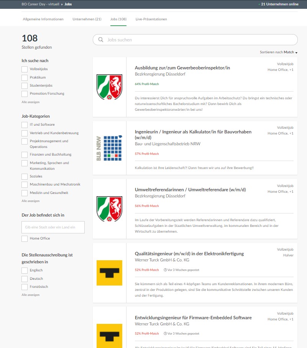307x348 pixels.
Task: Open Turck logo on the Entwicklungsingenieur job
Action: pyautogui.click(x=110, y=336)
